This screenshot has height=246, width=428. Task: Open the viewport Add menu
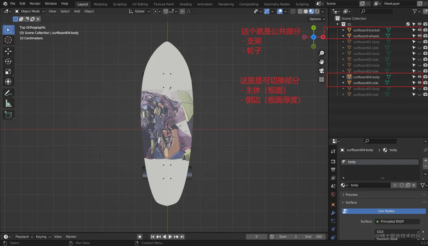pyautogui.click(x=77, y=11)
